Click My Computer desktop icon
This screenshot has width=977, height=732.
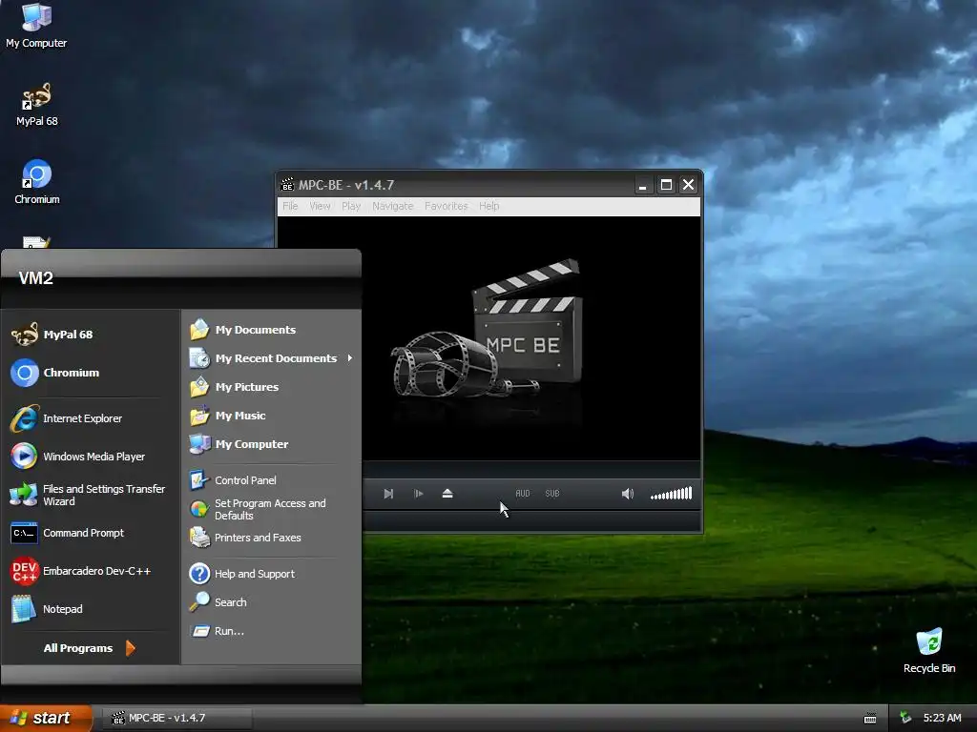(36, 26)
